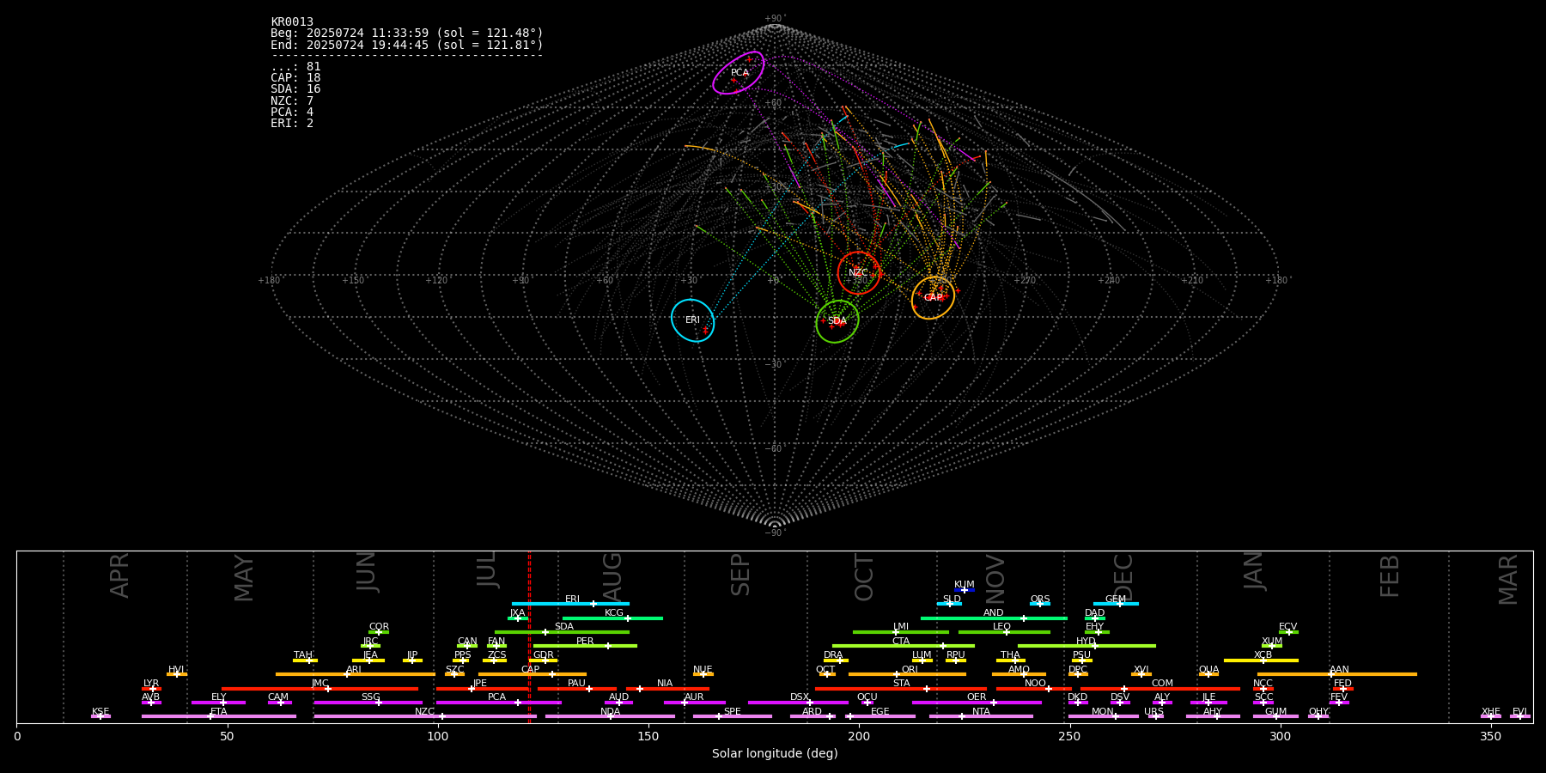
Task: Click the −90° label at map bottom
Action: [775, 533]
